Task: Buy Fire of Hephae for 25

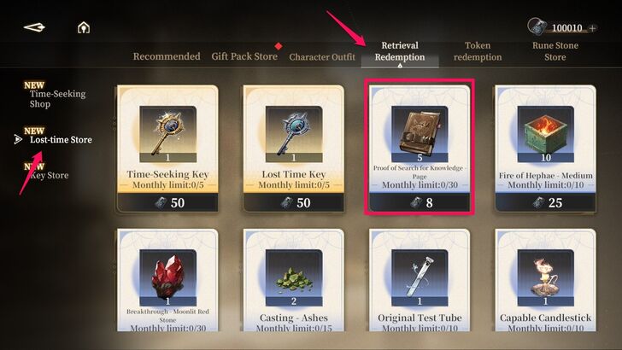Action: (x=545, y=202)
